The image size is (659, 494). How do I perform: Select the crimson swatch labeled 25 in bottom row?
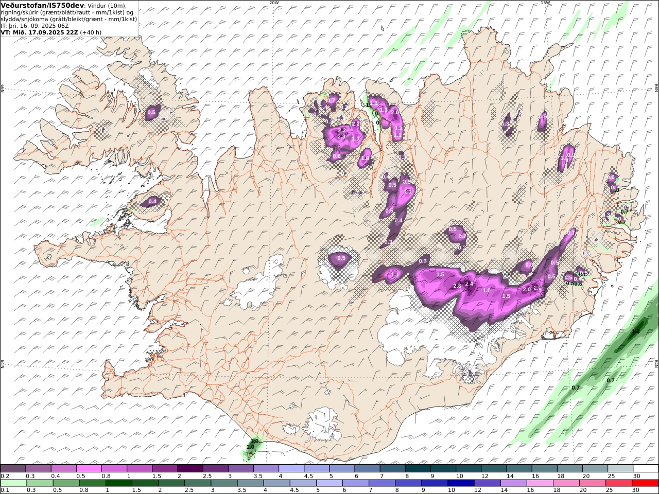pos(618,483)
